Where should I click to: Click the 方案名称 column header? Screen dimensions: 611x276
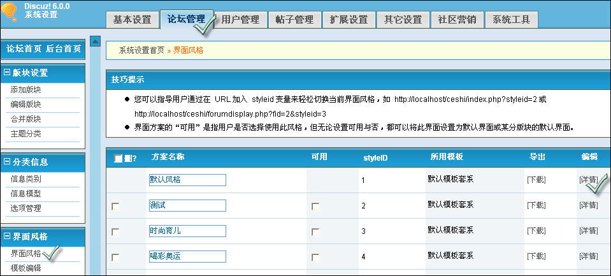pyautogui.click(x=168, y=157)
